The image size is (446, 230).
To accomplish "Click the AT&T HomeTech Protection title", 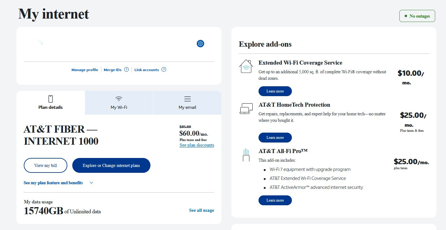I will pos(294,105).
